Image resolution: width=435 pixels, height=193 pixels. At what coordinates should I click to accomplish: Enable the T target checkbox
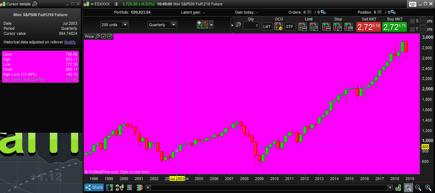(412, 29)
